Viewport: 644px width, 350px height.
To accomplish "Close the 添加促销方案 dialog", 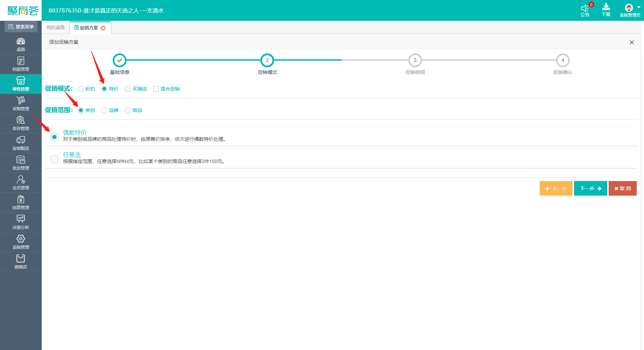I will click(632, 42).
